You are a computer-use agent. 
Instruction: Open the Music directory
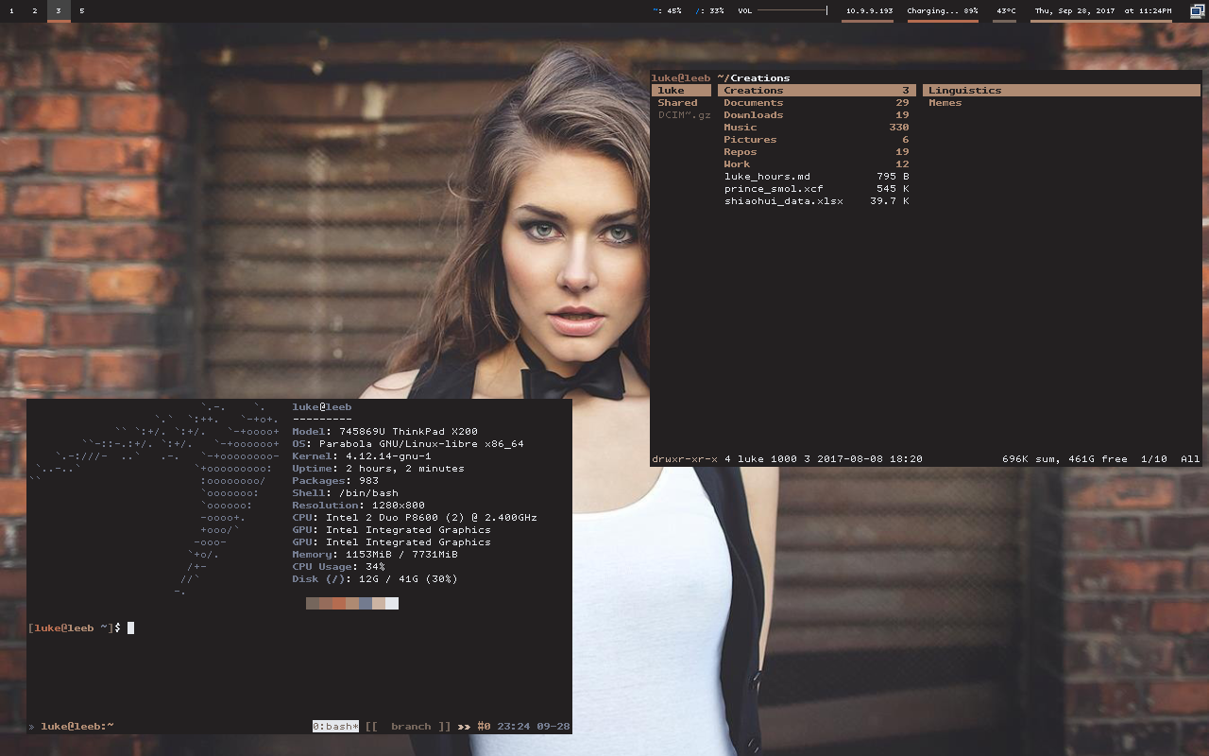pos(740,128)
